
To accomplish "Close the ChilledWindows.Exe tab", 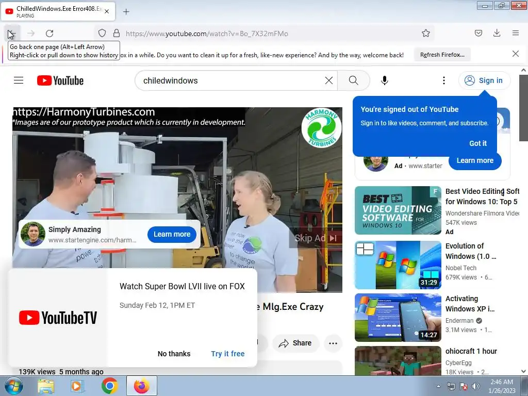I will pyautogui.click(x=106, y=11).
